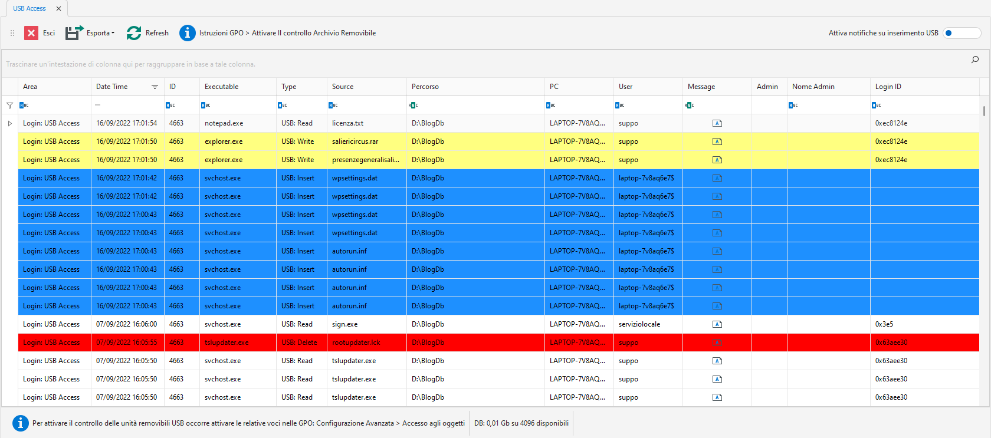Open ID filter operator icon
Screen dimensions: 991x438
pos(170,105)
